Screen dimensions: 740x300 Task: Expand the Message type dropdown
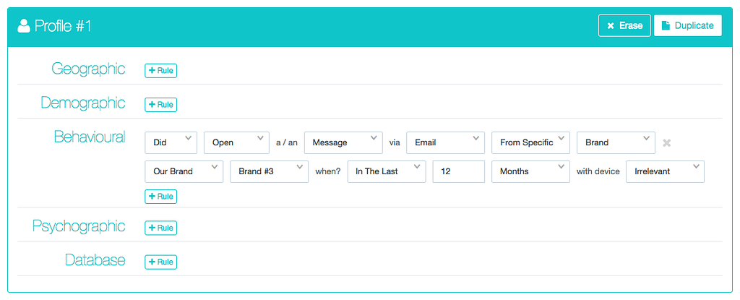click(x=343, y=142)
